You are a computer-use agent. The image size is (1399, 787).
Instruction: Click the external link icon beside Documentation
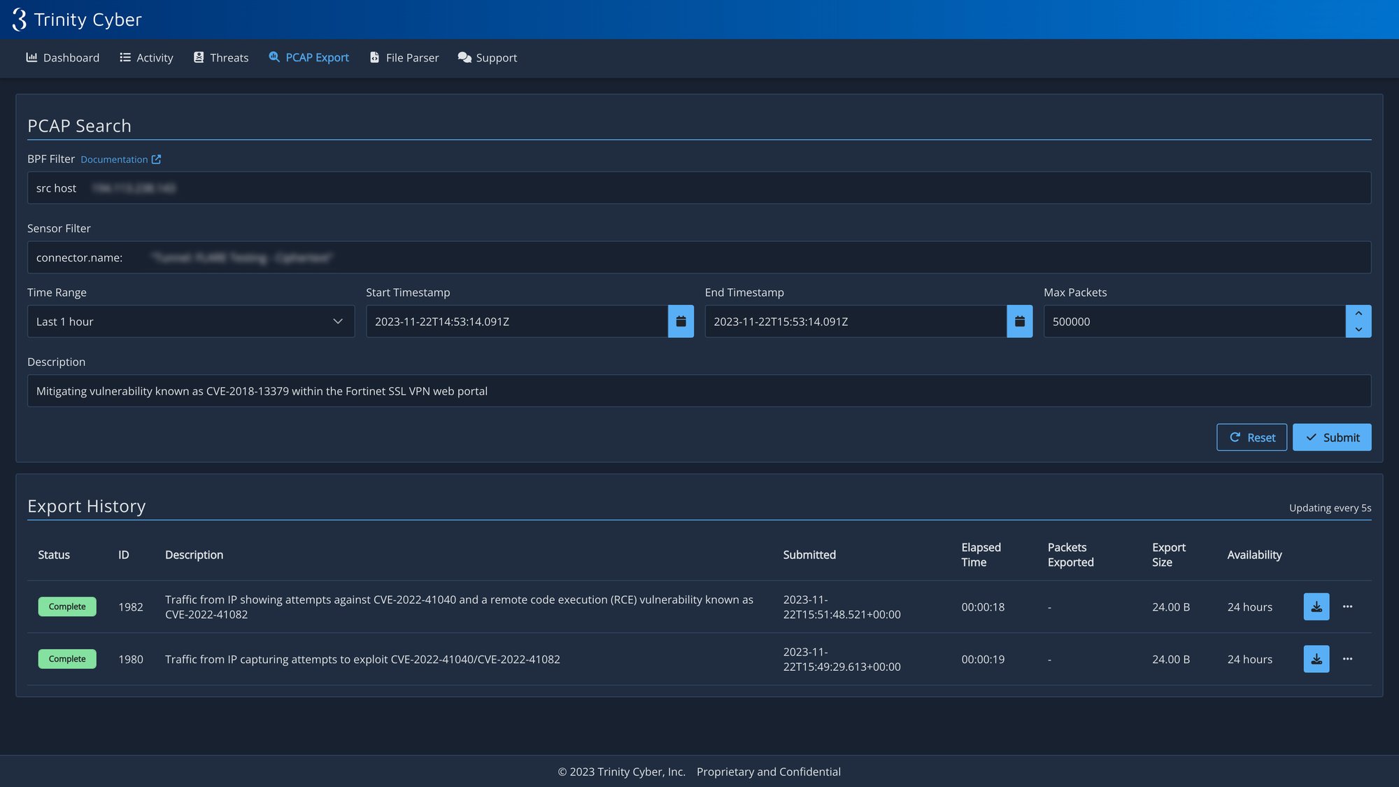point(156,159)
